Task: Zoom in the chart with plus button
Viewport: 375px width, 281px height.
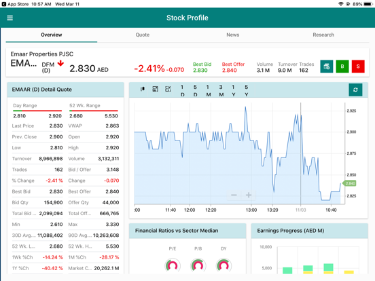Action: pyautogui.click(x=249, y=195)
